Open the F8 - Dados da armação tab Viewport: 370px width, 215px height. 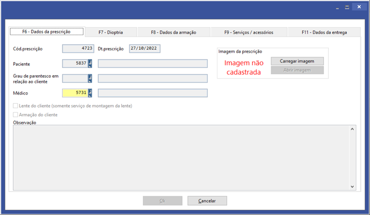pos(173,33)
